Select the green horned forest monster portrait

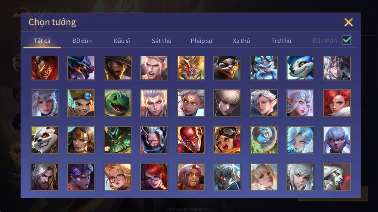click(118, 140)
